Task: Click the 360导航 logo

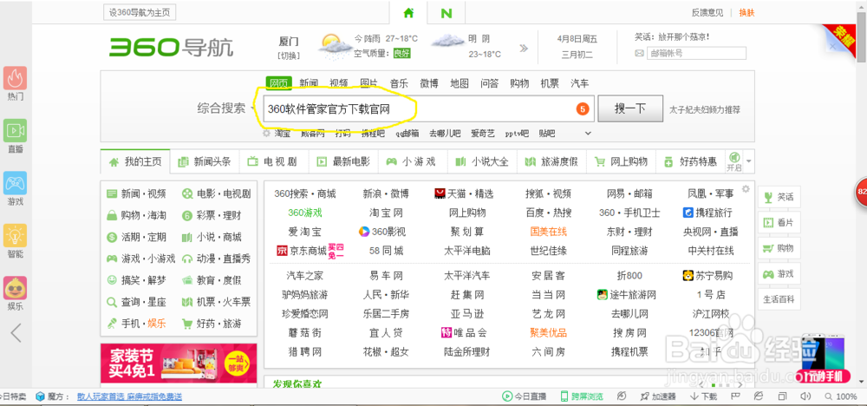Action: pos(171,48)
